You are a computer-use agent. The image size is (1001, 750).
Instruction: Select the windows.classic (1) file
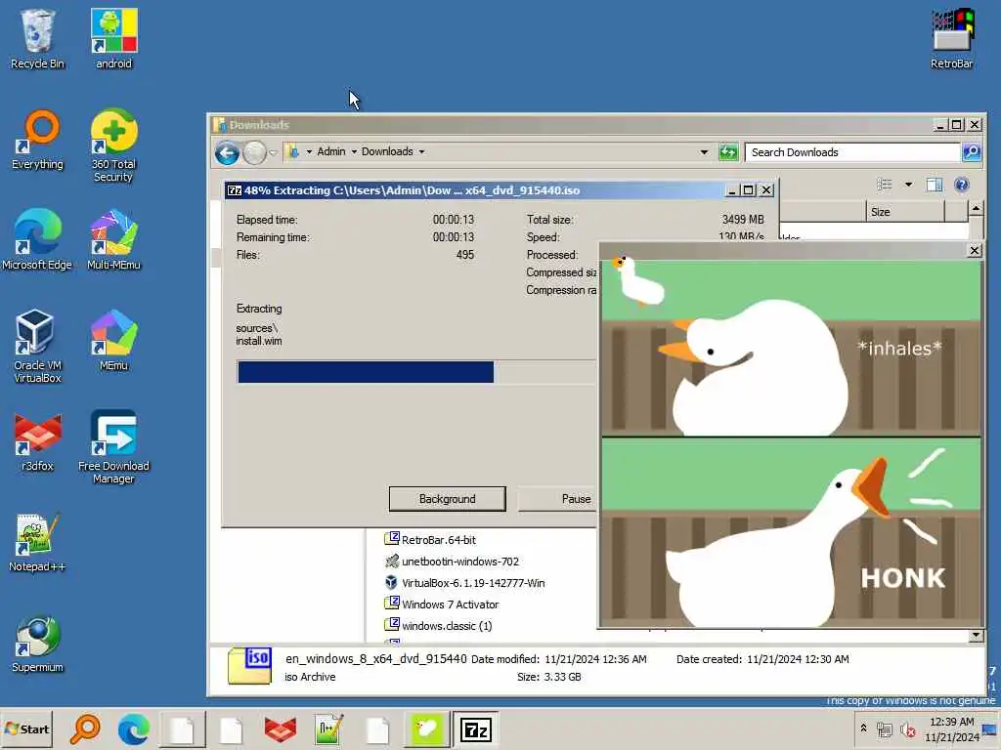click(439, 626)
